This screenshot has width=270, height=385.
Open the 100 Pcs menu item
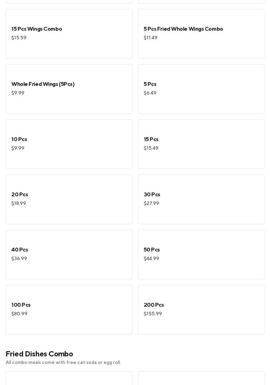[69, 310]
